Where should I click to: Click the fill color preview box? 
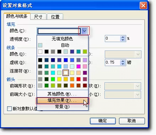click(x=59, y=31)
